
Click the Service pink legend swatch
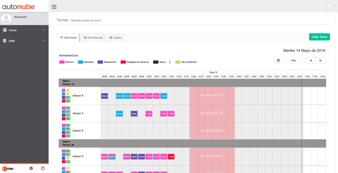(x=62, y=62)
